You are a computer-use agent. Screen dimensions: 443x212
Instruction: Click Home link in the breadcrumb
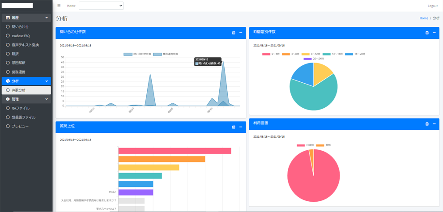coord(424,18)
